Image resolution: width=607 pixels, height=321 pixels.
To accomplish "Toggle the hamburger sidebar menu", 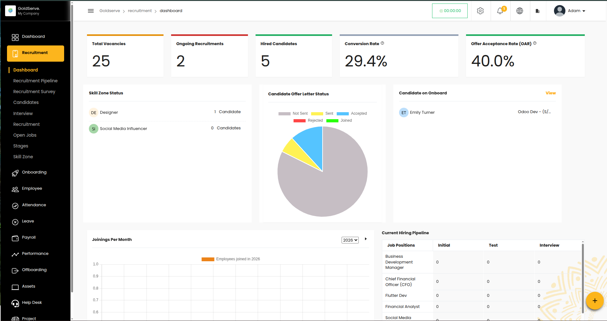I will click(91, 11).
